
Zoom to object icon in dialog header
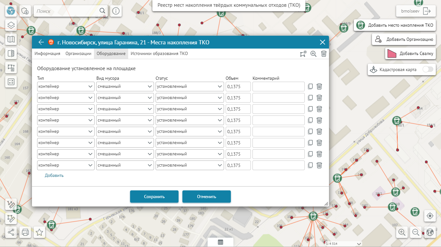[313, 54]
